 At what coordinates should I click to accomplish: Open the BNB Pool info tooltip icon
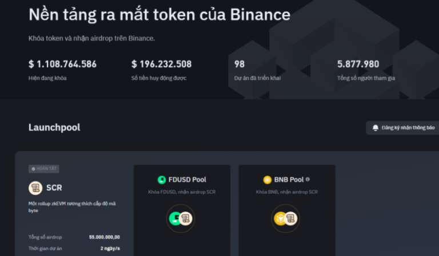(308, 179)
